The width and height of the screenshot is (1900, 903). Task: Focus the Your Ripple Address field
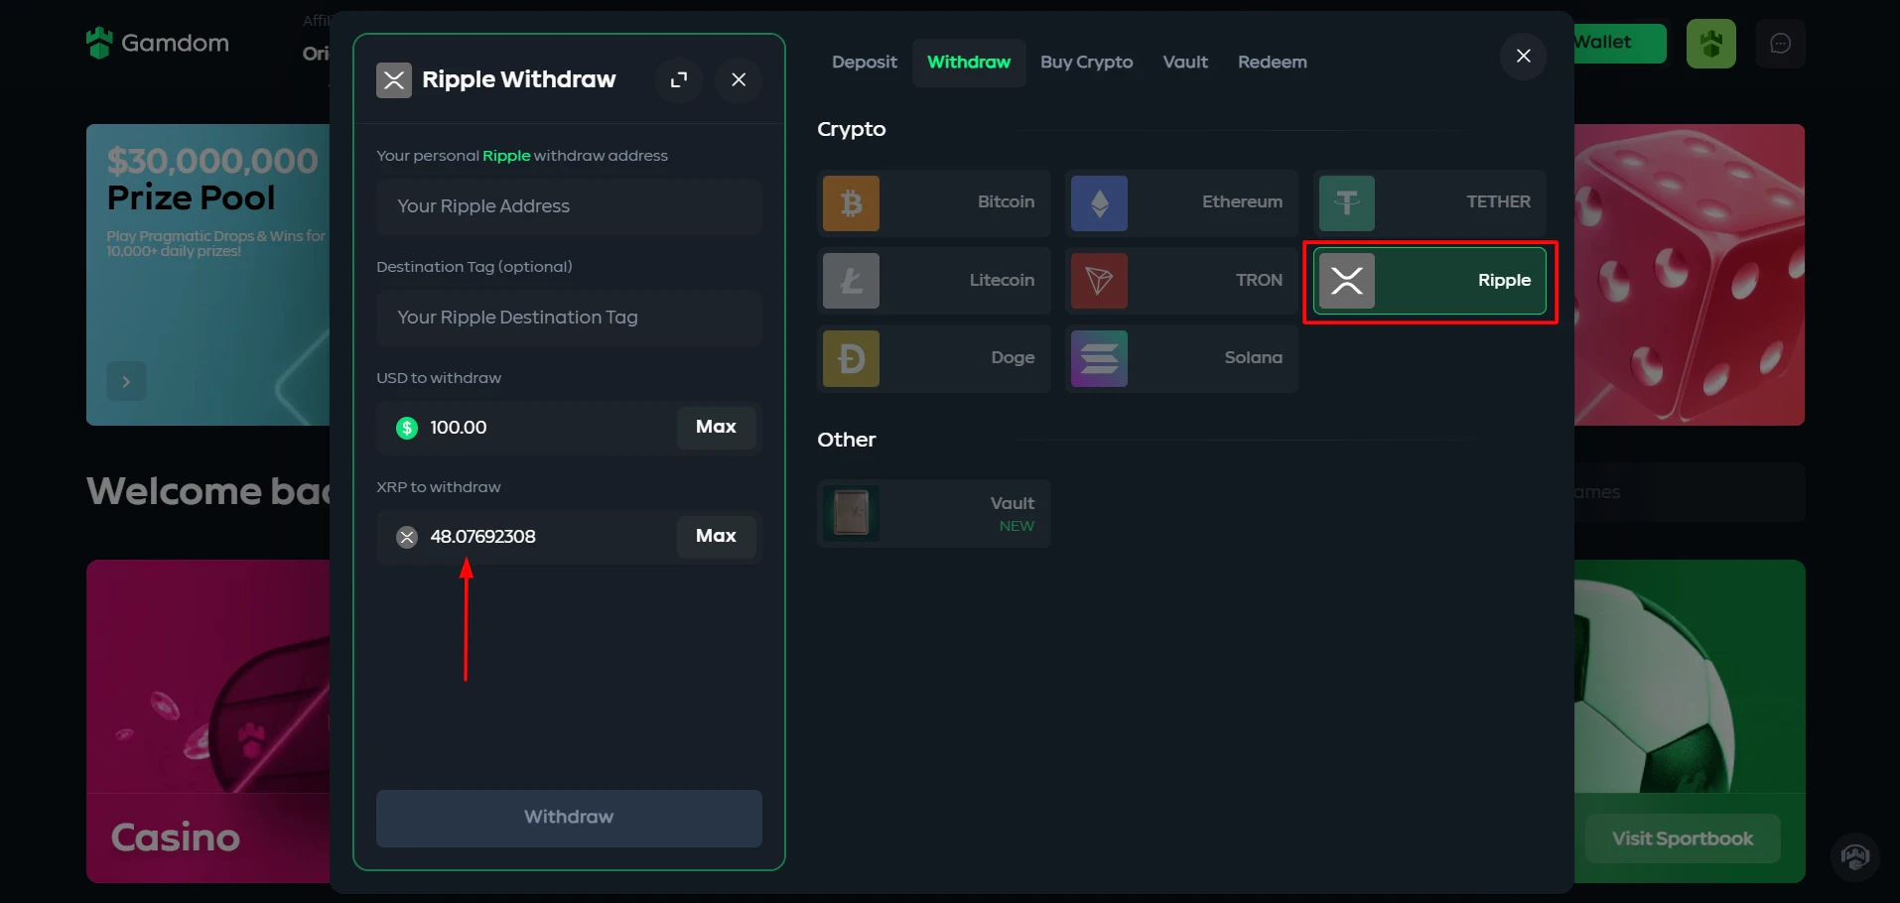569,206
